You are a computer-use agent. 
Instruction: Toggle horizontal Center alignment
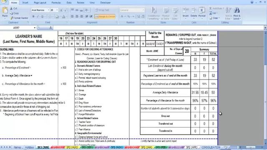tap(77, 17)
